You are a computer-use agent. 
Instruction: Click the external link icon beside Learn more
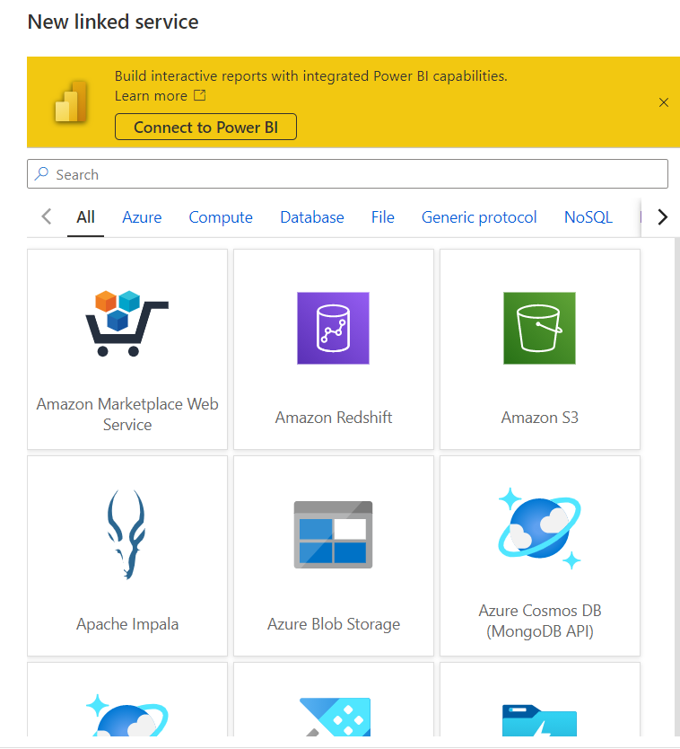(199, 95)
